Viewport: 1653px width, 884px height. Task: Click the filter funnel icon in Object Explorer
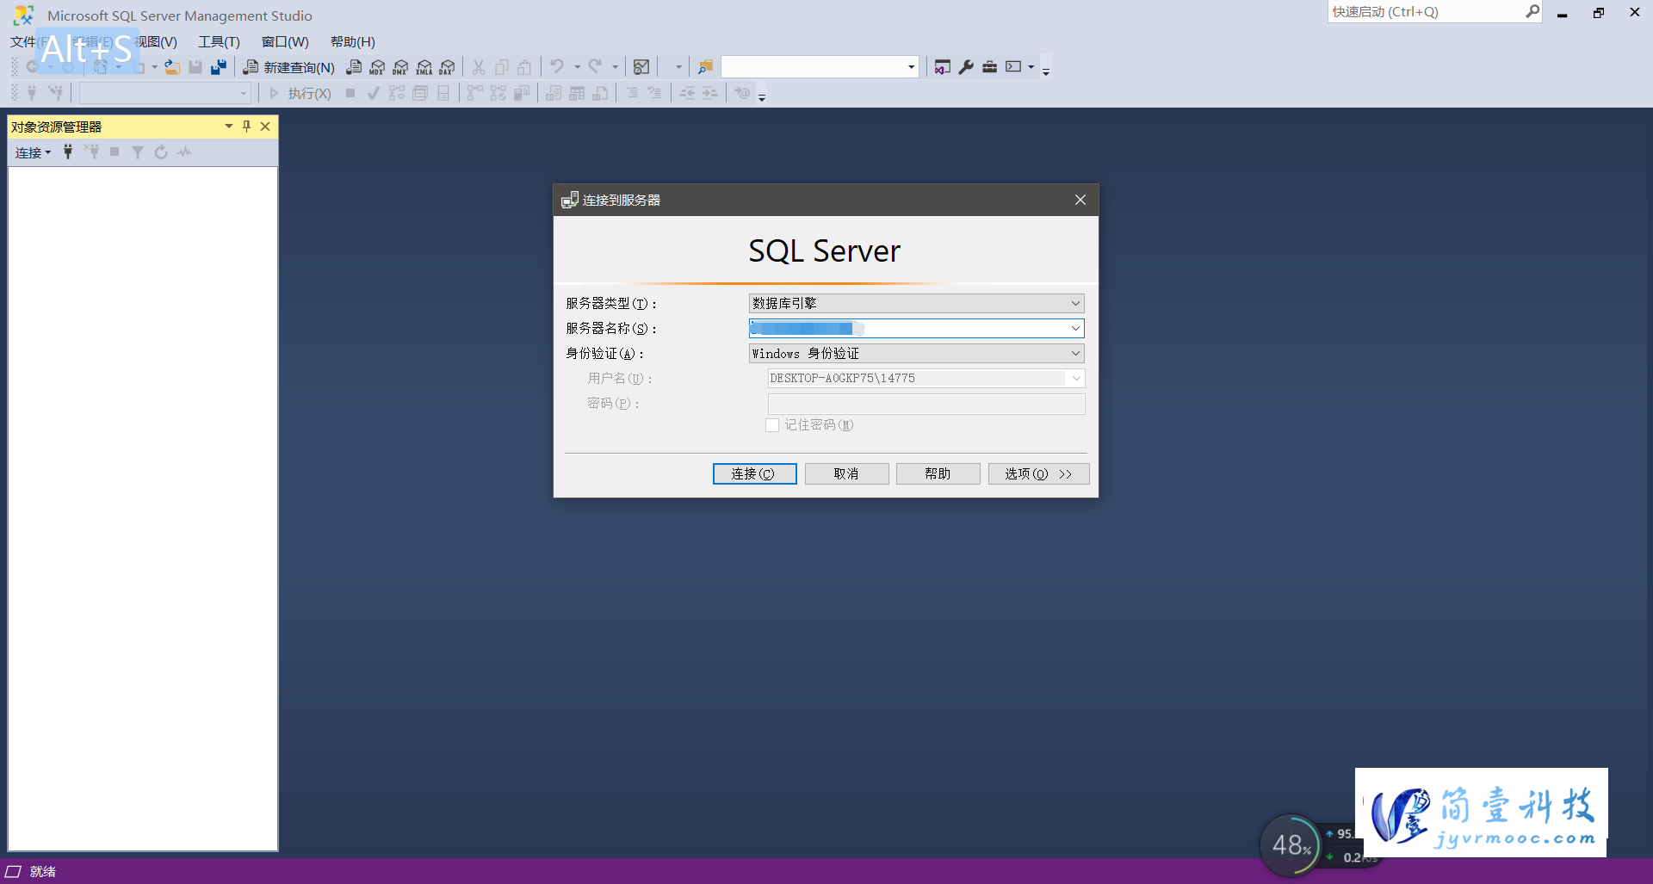[x=138, y=152]
